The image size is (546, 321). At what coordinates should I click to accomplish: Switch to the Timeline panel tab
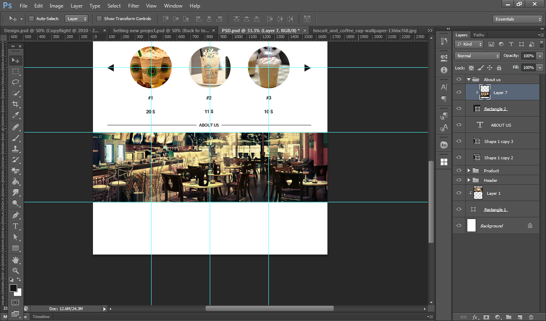coord(41,317)
